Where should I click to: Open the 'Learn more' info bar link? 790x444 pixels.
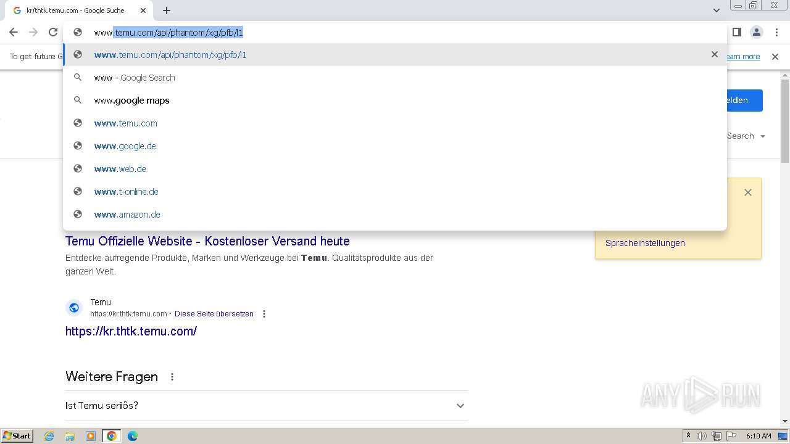(x=743, y=56)
